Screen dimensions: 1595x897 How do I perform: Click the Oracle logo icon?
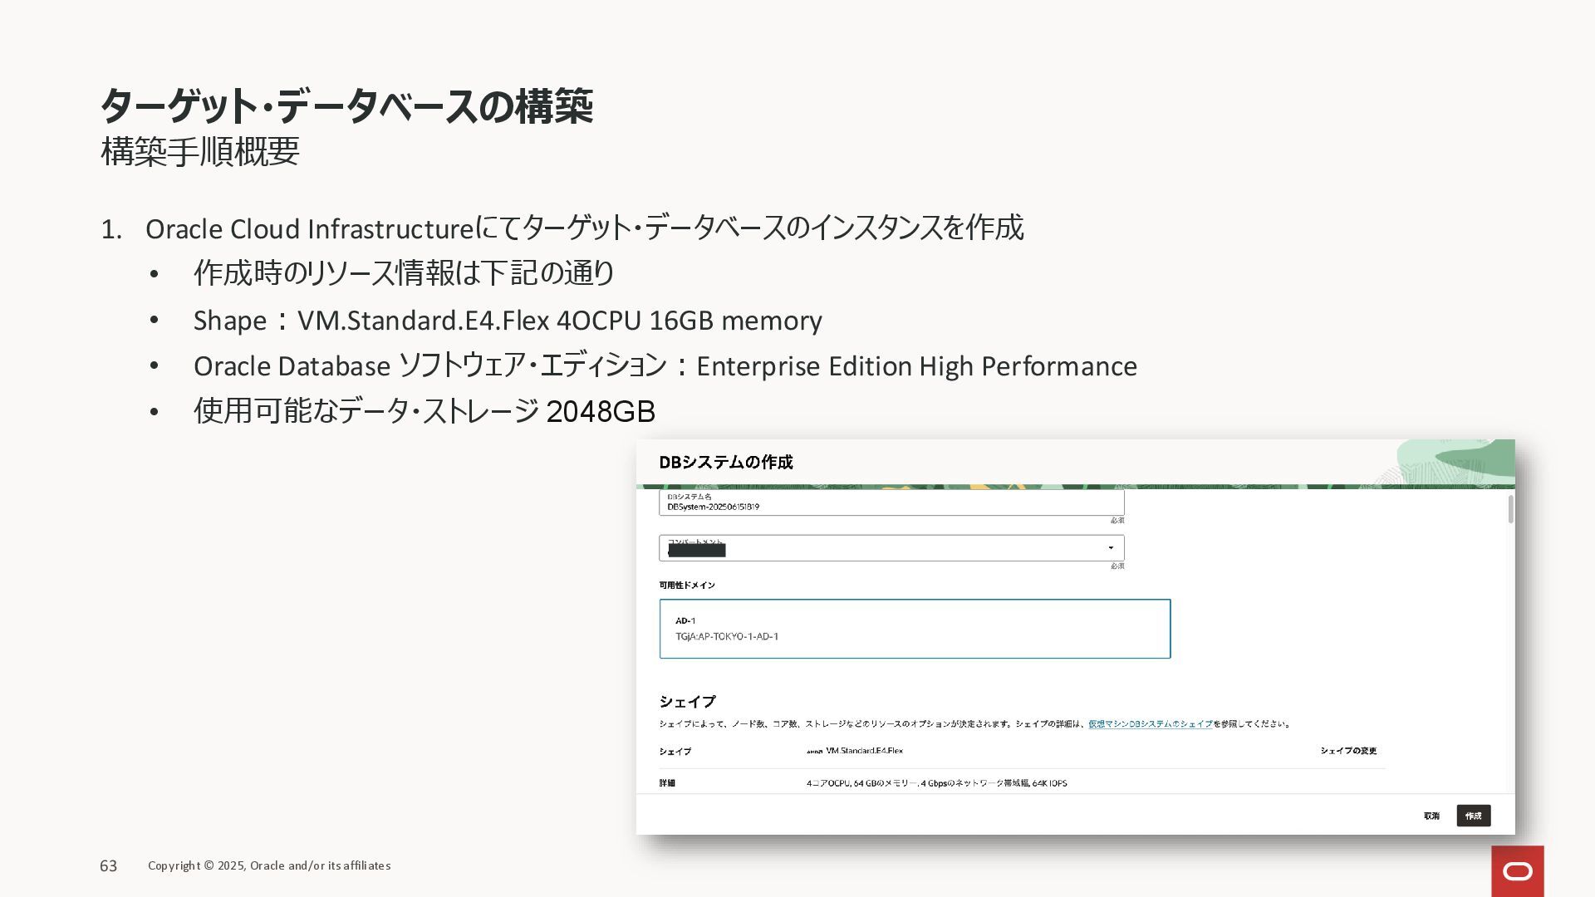click(x=1517, y=871)
